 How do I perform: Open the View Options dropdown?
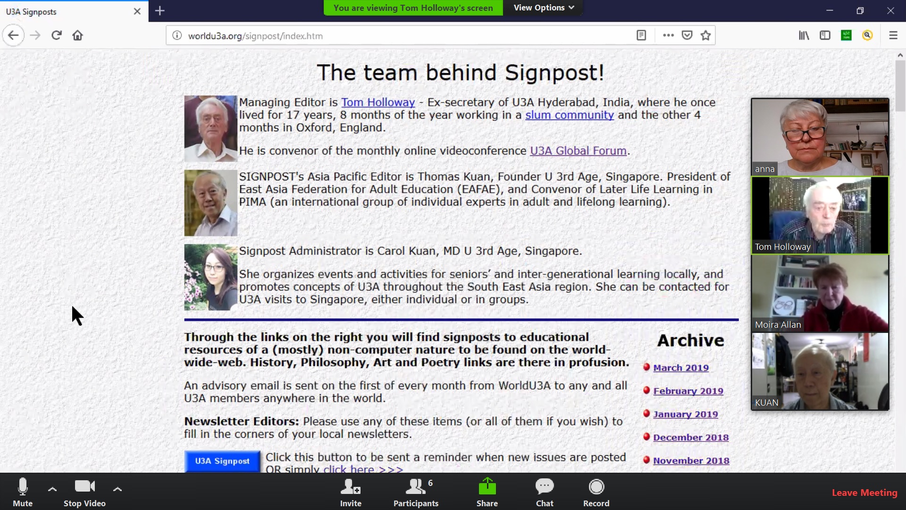pos(544,8)
